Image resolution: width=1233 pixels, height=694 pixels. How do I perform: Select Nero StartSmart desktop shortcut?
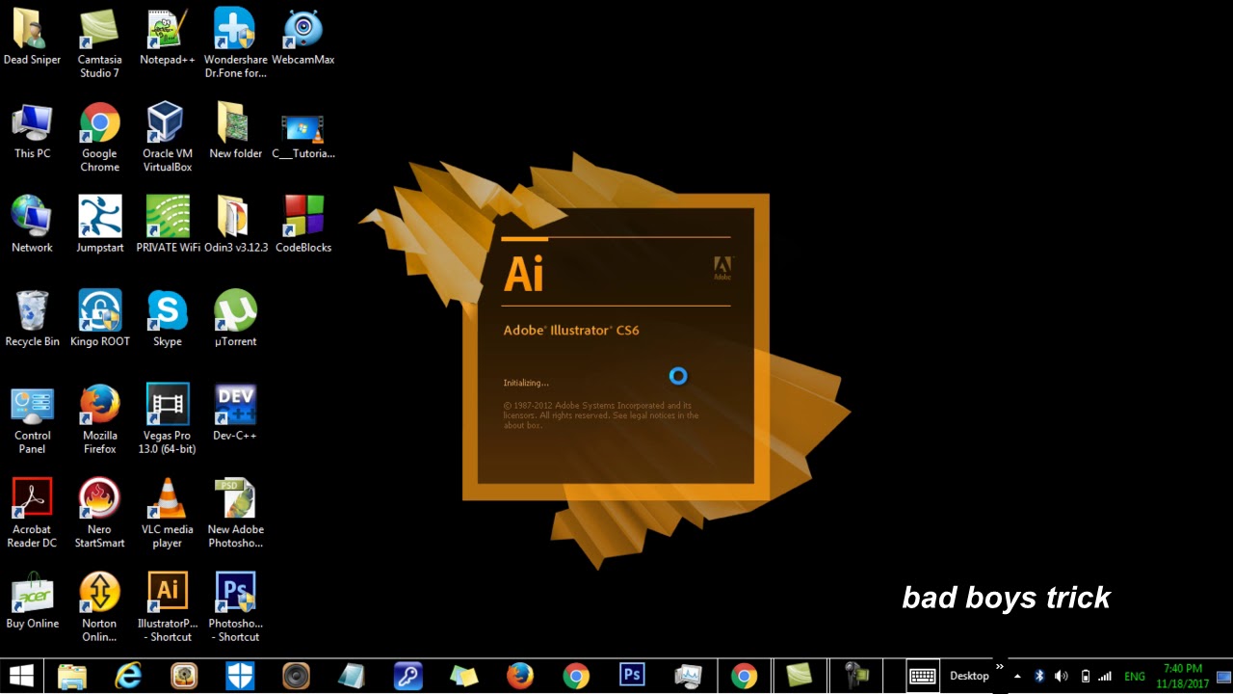pyautogui.click(x=99, y=514)
